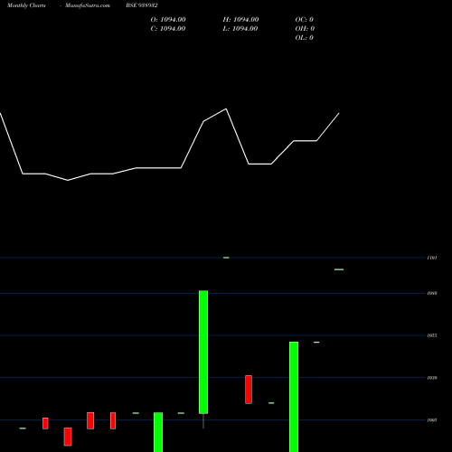
Task: Click the low value "L: 1094.00"
Action: [240, 29]
